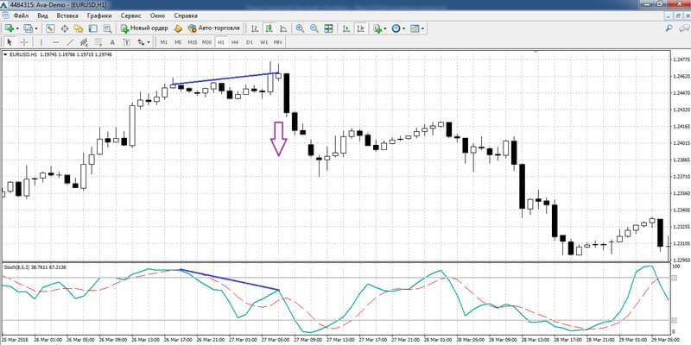Click the Новый ордер button
This screenshot has width=691, height=345.
[144, 28]
